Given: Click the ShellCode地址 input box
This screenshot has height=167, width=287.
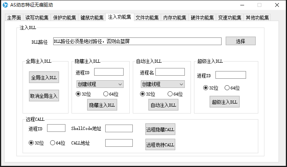Looking at the screenshot, I should click(119, 128).
